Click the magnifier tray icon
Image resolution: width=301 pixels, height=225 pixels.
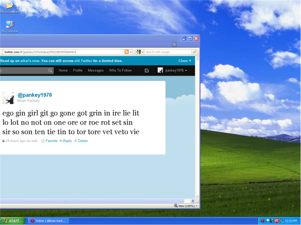[x=267, y=221]
